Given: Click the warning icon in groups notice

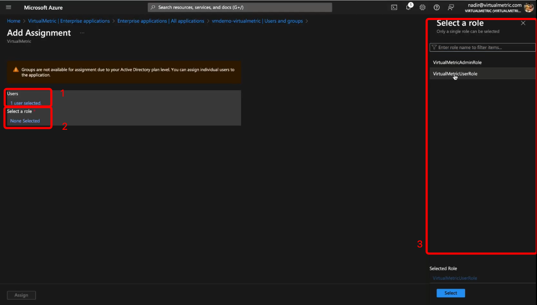Looking at the screenshot, I should (x=16, y=70).
